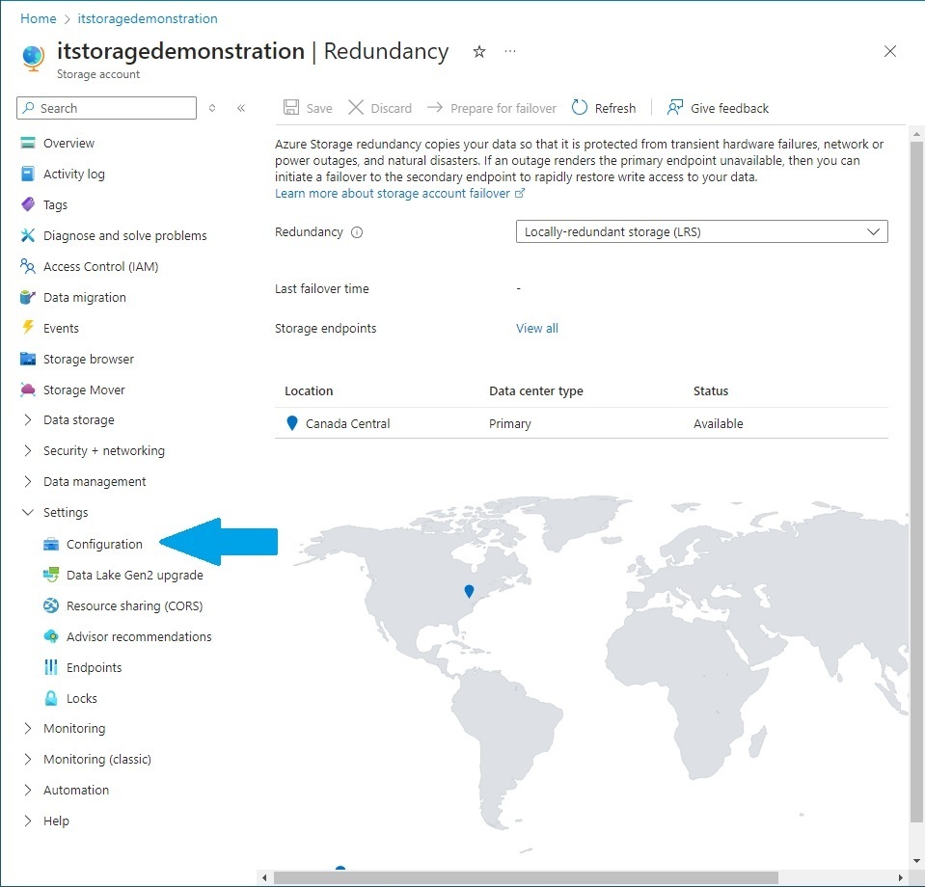Close the Redundancy blade

(x=890, y=51)
